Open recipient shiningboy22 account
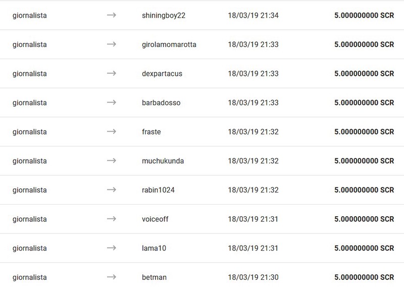Screen dimensions: 404x291 164,16
